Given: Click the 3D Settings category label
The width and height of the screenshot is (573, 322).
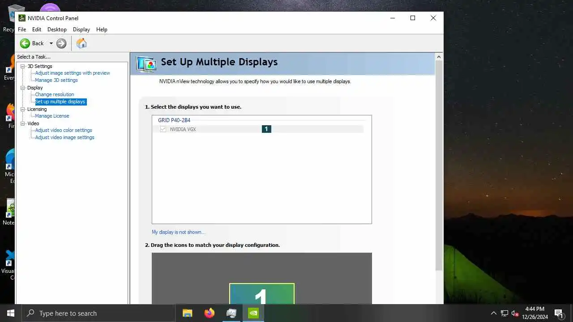Looking at the screenshot, I should [x=40, y=66].
